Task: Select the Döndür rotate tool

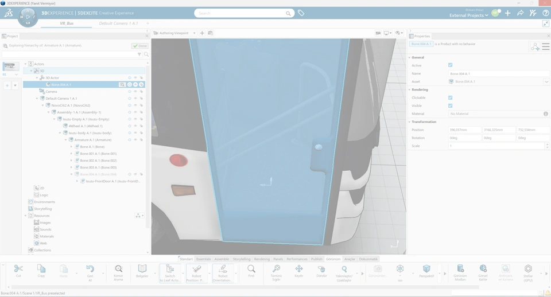Action: (321, 269)
